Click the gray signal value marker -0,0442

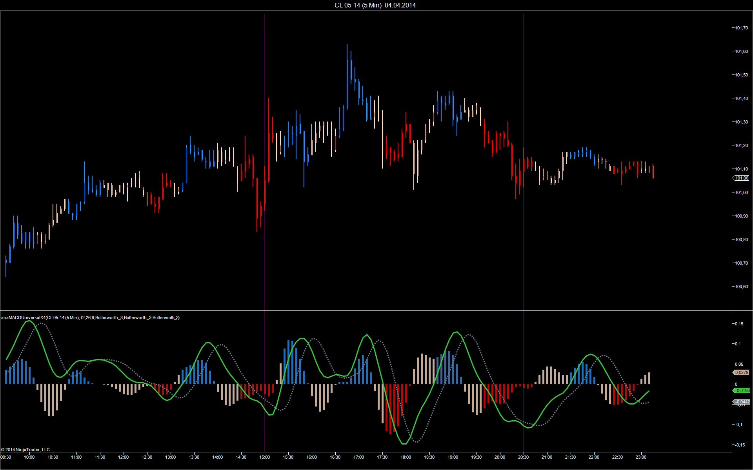click(742, 402)
